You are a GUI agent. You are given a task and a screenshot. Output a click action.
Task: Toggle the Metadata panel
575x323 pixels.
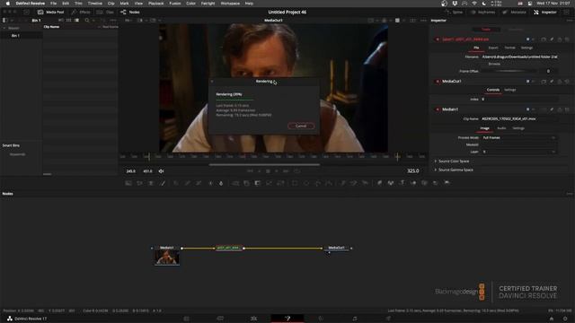[514, 12]
